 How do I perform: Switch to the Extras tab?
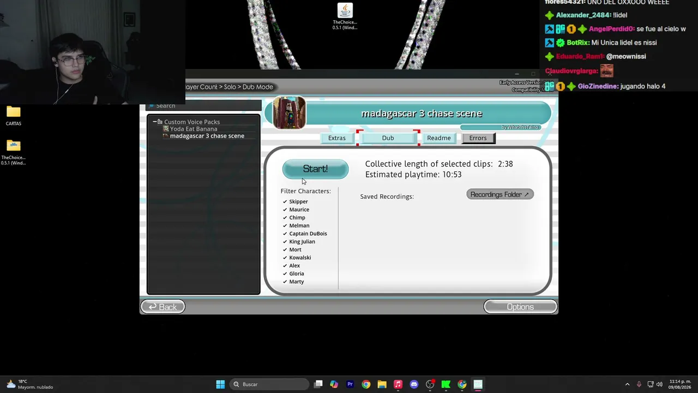tap(337, 138)
